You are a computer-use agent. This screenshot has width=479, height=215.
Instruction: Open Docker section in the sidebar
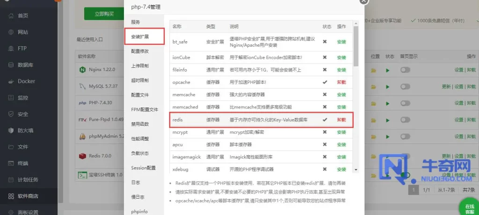tap(26, 81)
